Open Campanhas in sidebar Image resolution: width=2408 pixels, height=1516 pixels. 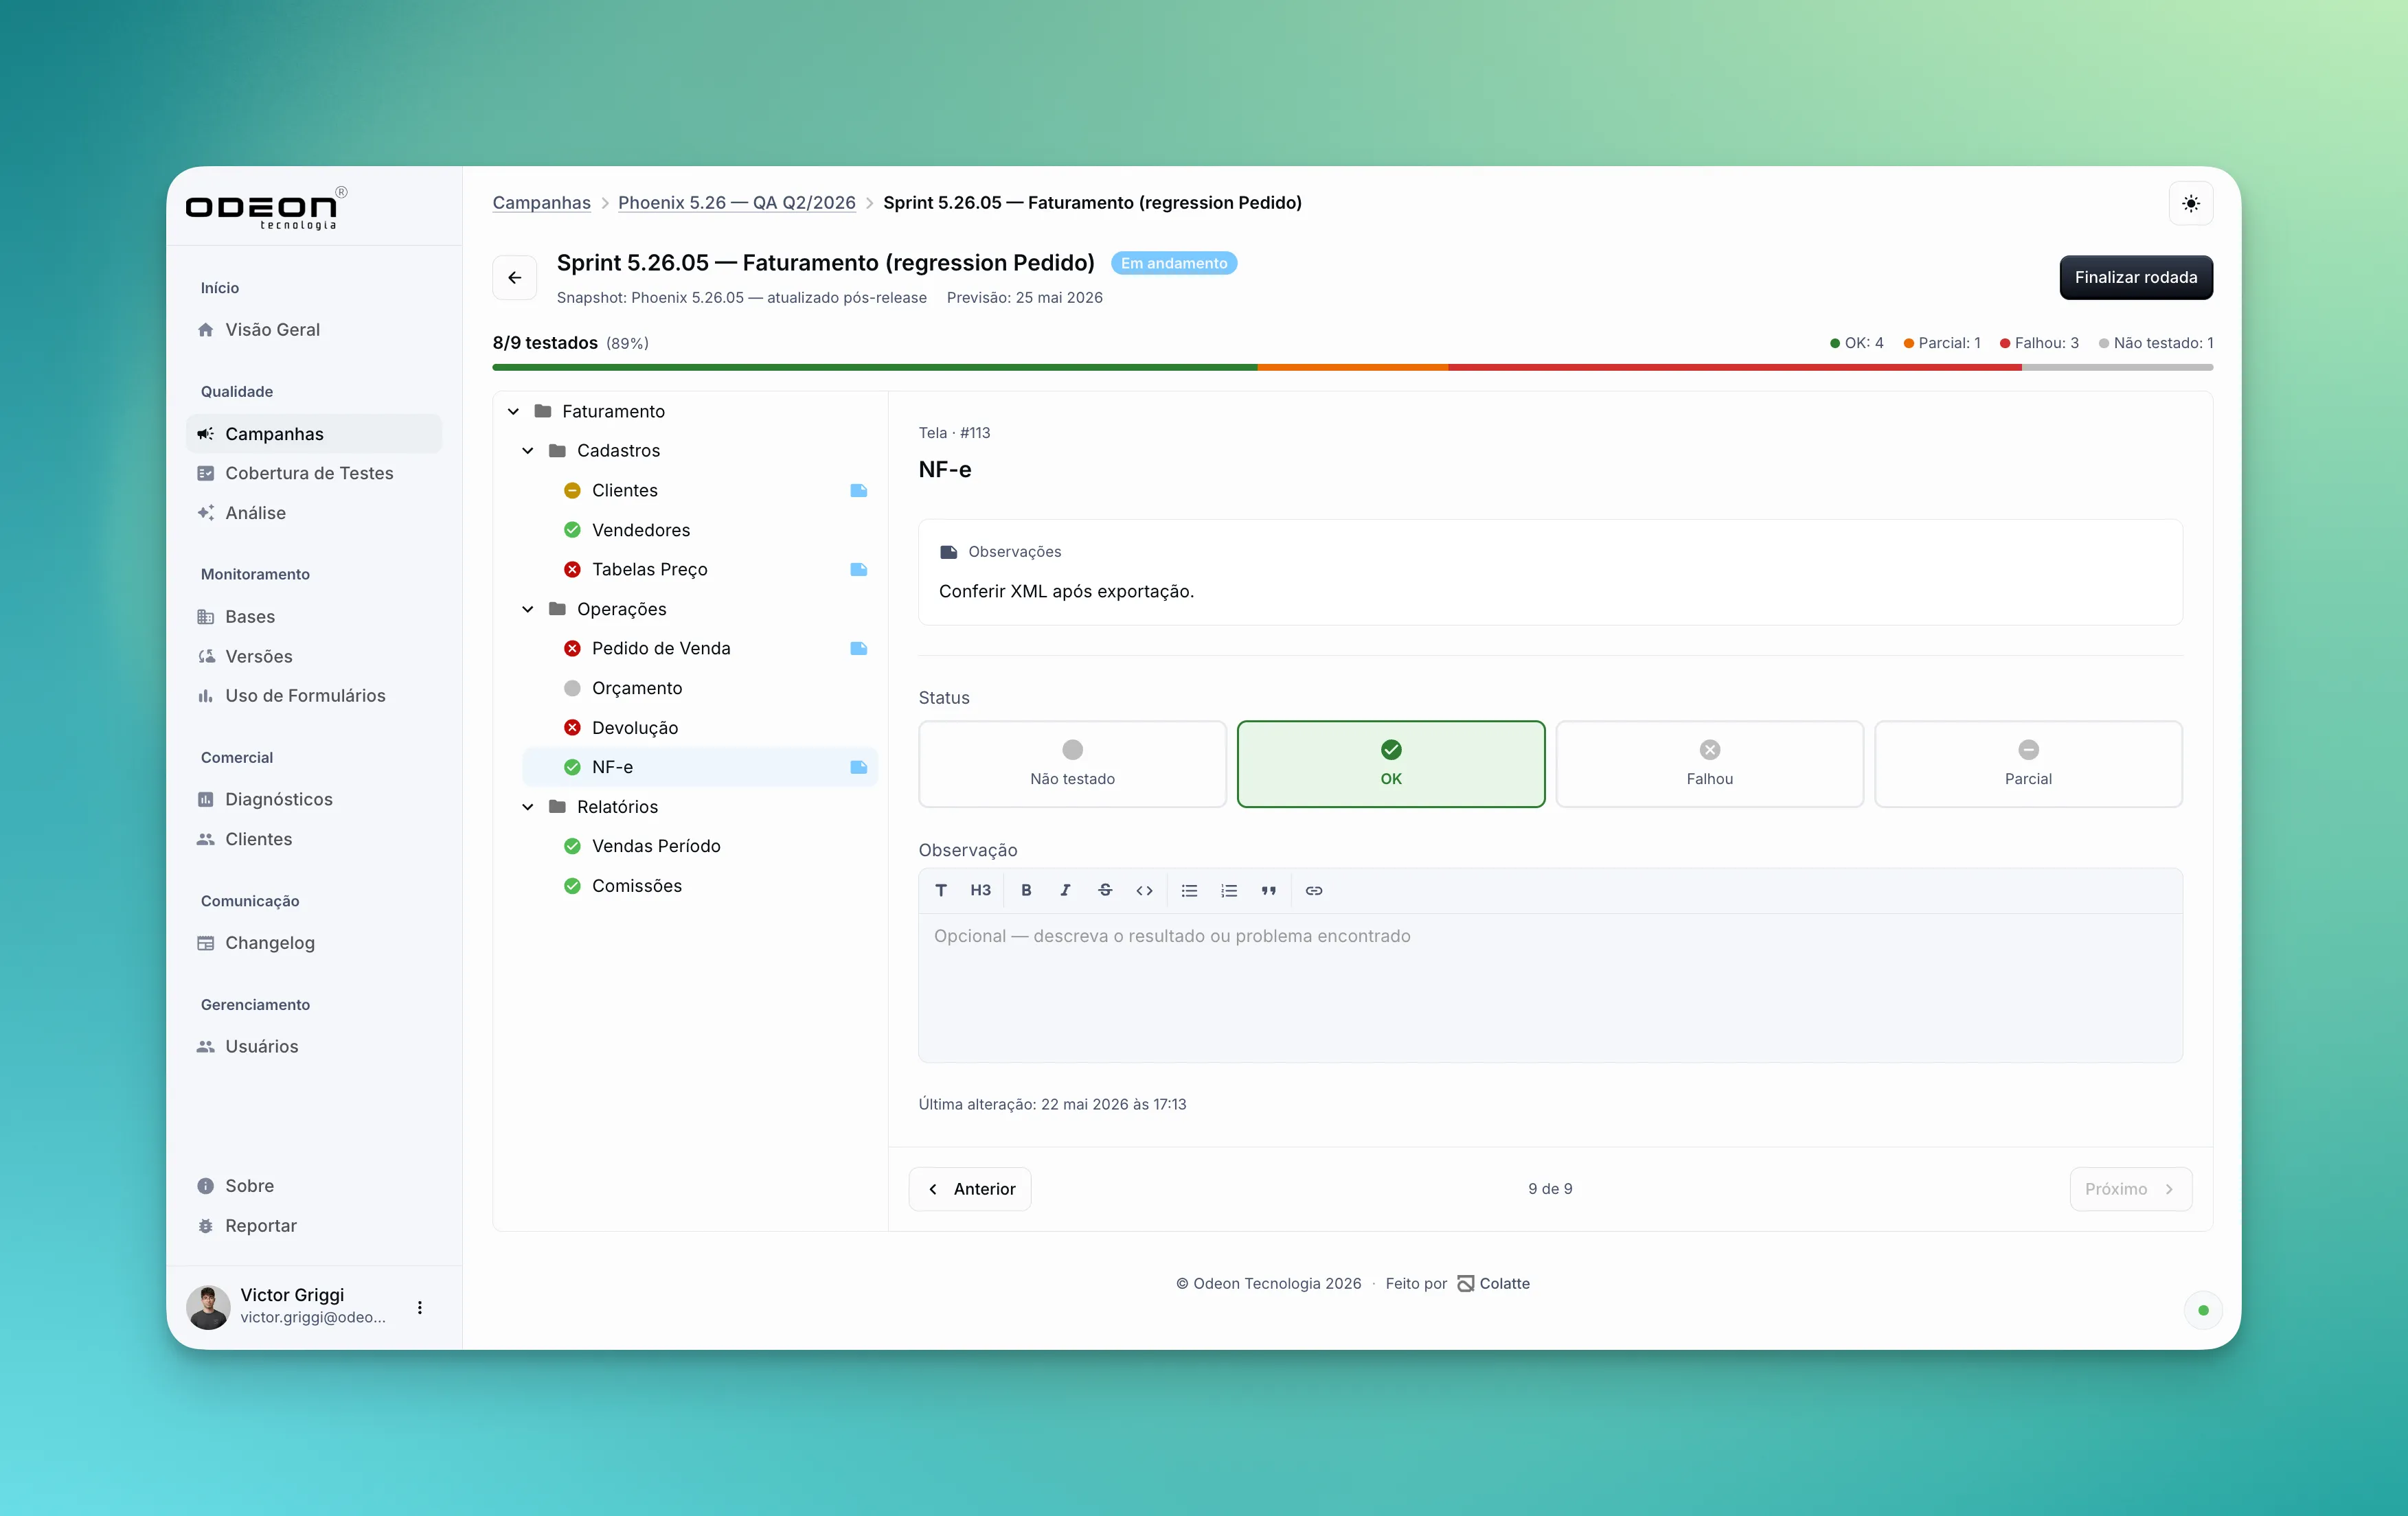click(x=314, y=434)
